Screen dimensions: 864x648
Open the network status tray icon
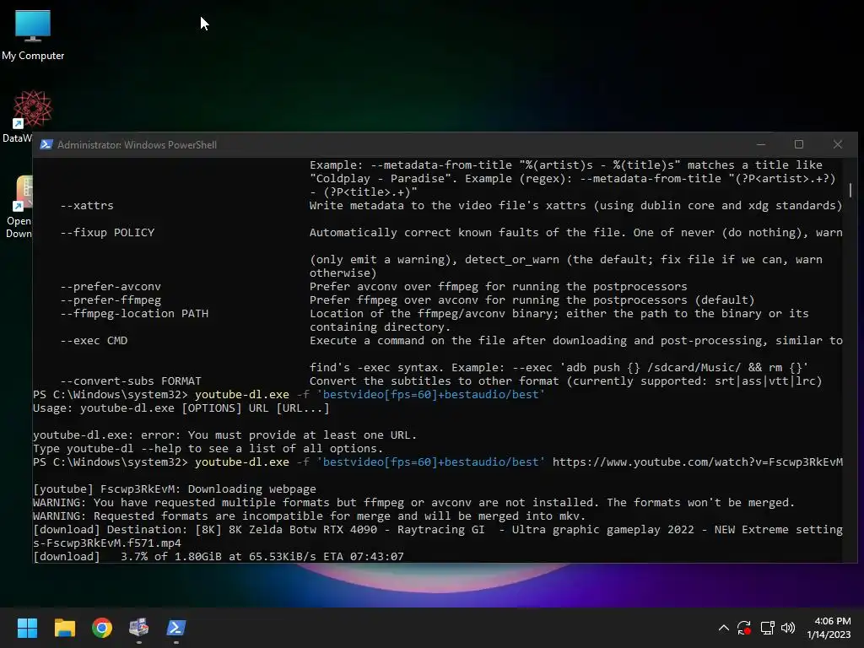coord(767,628)
